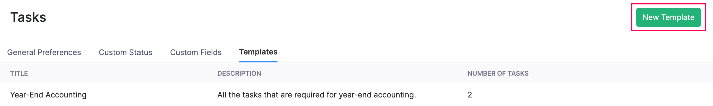Sort templates by Title header
This screenshot has height=106, width=713.
19,74
